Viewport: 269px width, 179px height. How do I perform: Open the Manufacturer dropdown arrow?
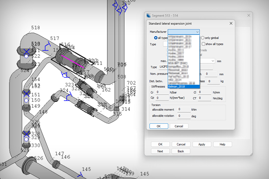(x=197, y=32)
